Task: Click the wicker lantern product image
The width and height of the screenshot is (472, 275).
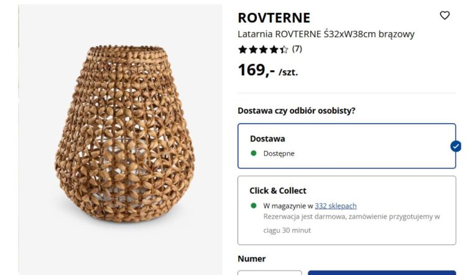Action: pyautogui.click(x=121, y=138)
